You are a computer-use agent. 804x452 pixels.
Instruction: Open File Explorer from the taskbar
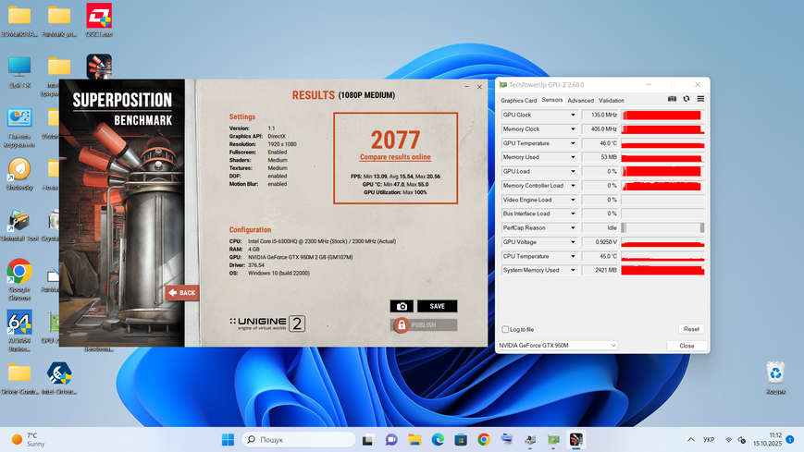(x=414, y=440)
